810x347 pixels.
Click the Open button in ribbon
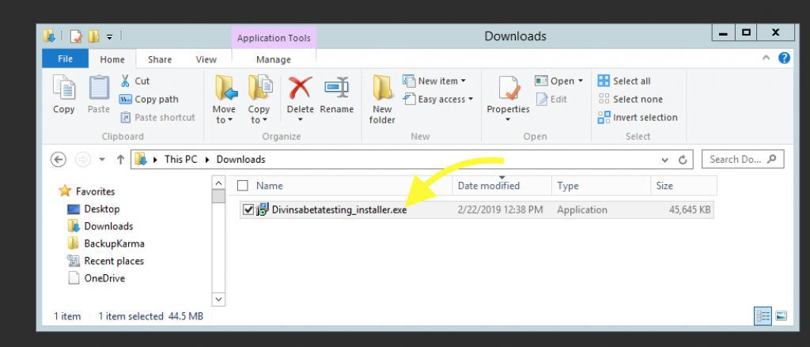(x=559, y=81)
